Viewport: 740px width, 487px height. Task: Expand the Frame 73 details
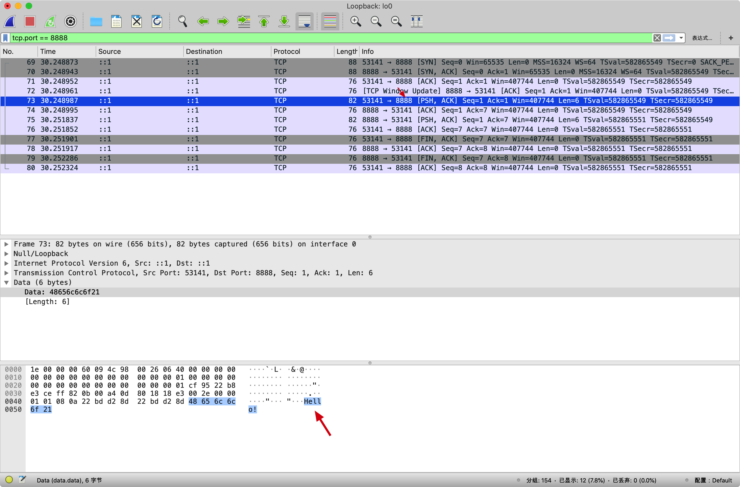click(6, 244)
